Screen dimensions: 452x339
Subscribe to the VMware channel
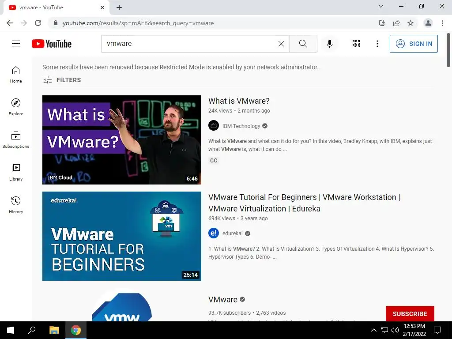point(410,314)
